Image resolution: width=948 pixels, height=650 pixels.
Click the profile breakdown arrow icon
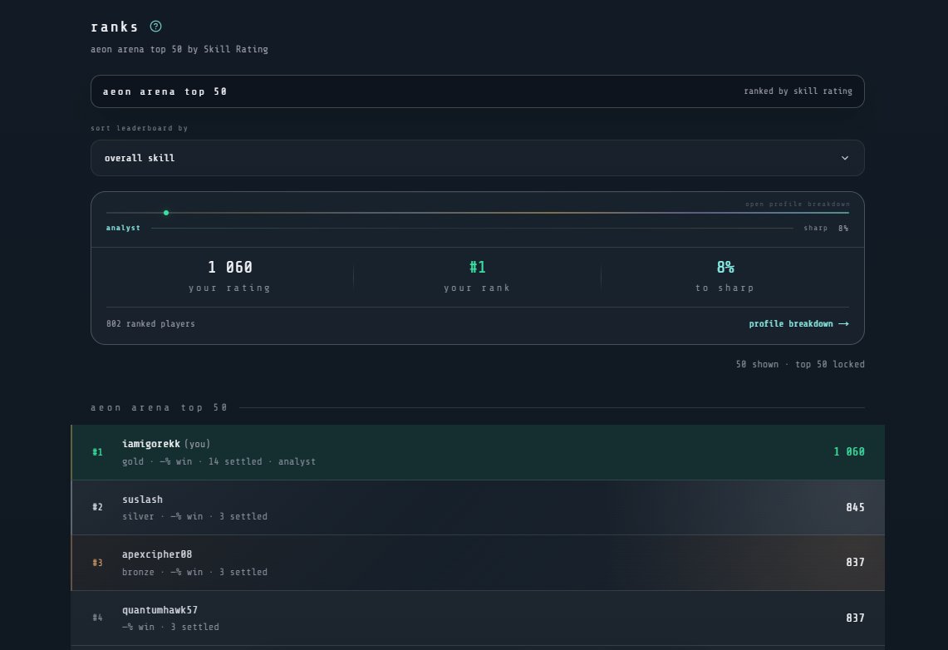coord(843,323)
